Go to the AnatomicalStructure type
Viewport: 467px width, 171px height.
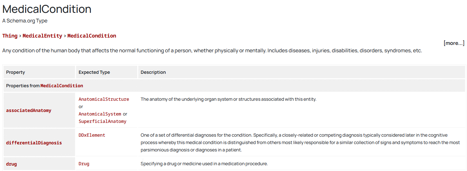[x=104, y=99]
